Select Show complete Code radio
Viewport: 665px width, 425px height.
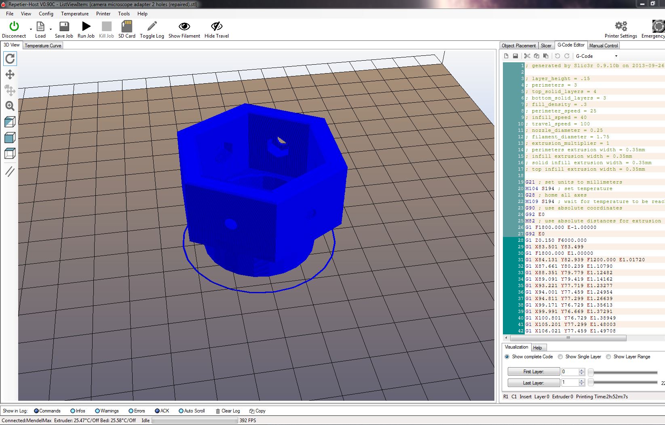(x=507, y=357)
